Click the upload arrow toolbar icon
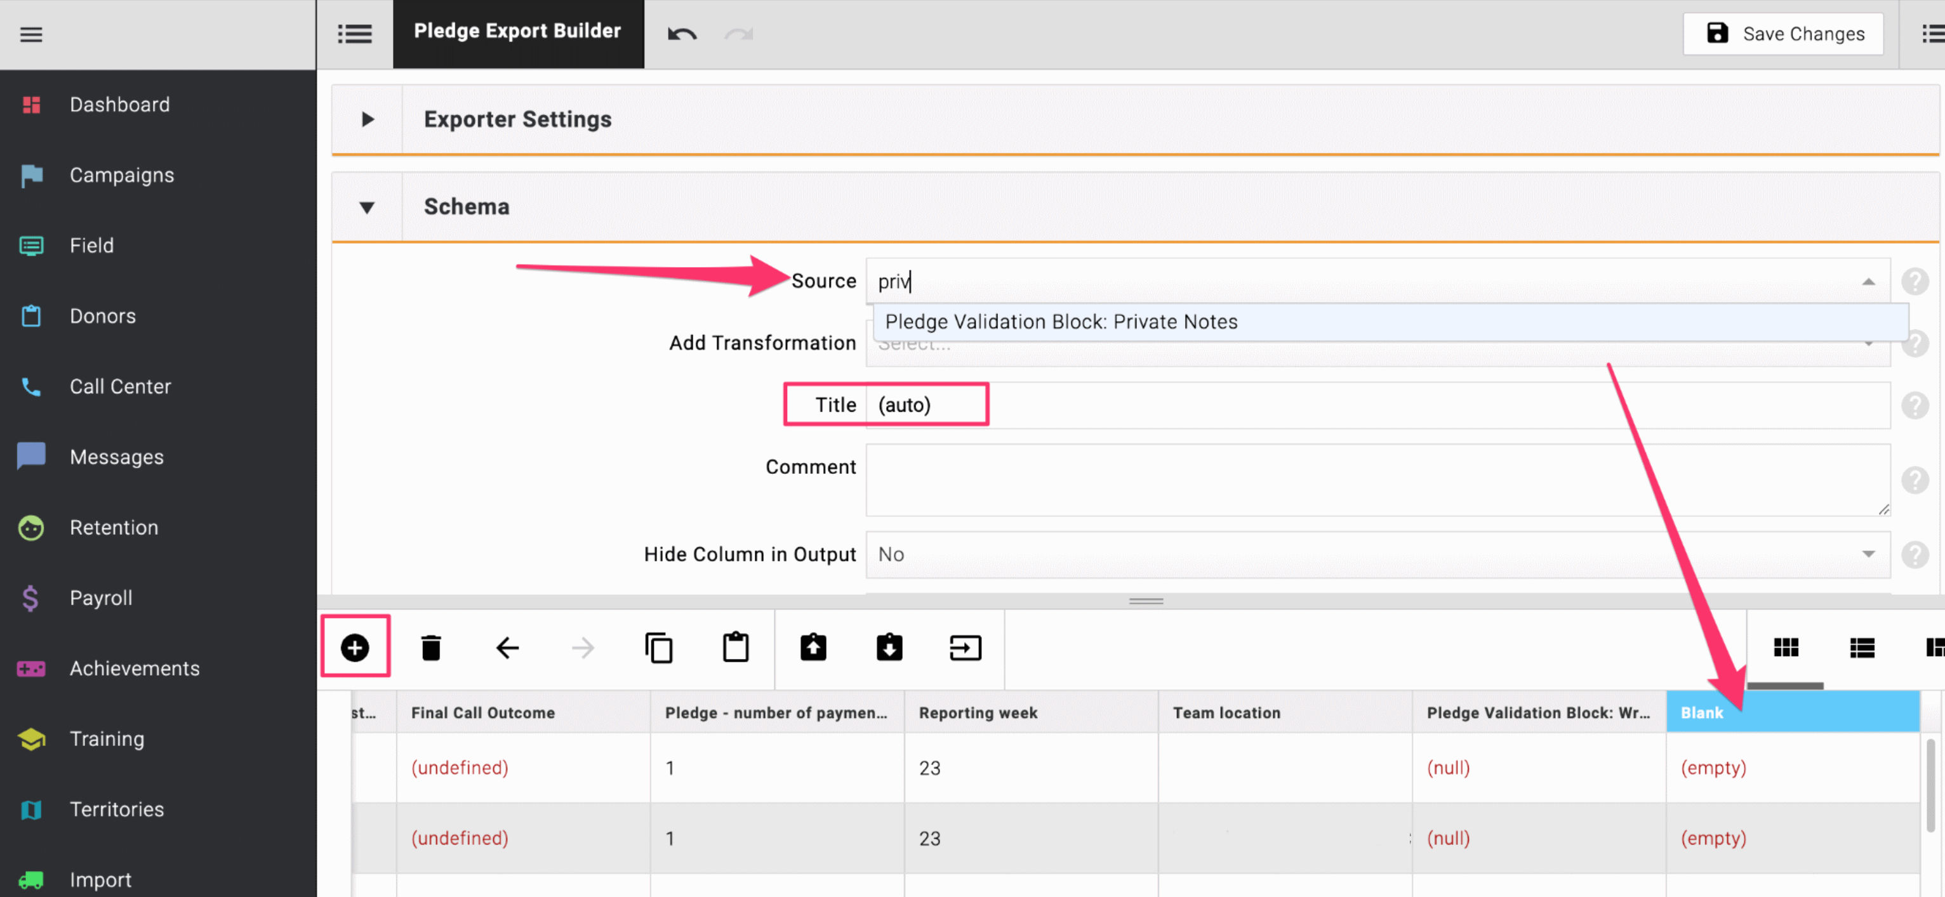1945x897 pixels. 813,647
